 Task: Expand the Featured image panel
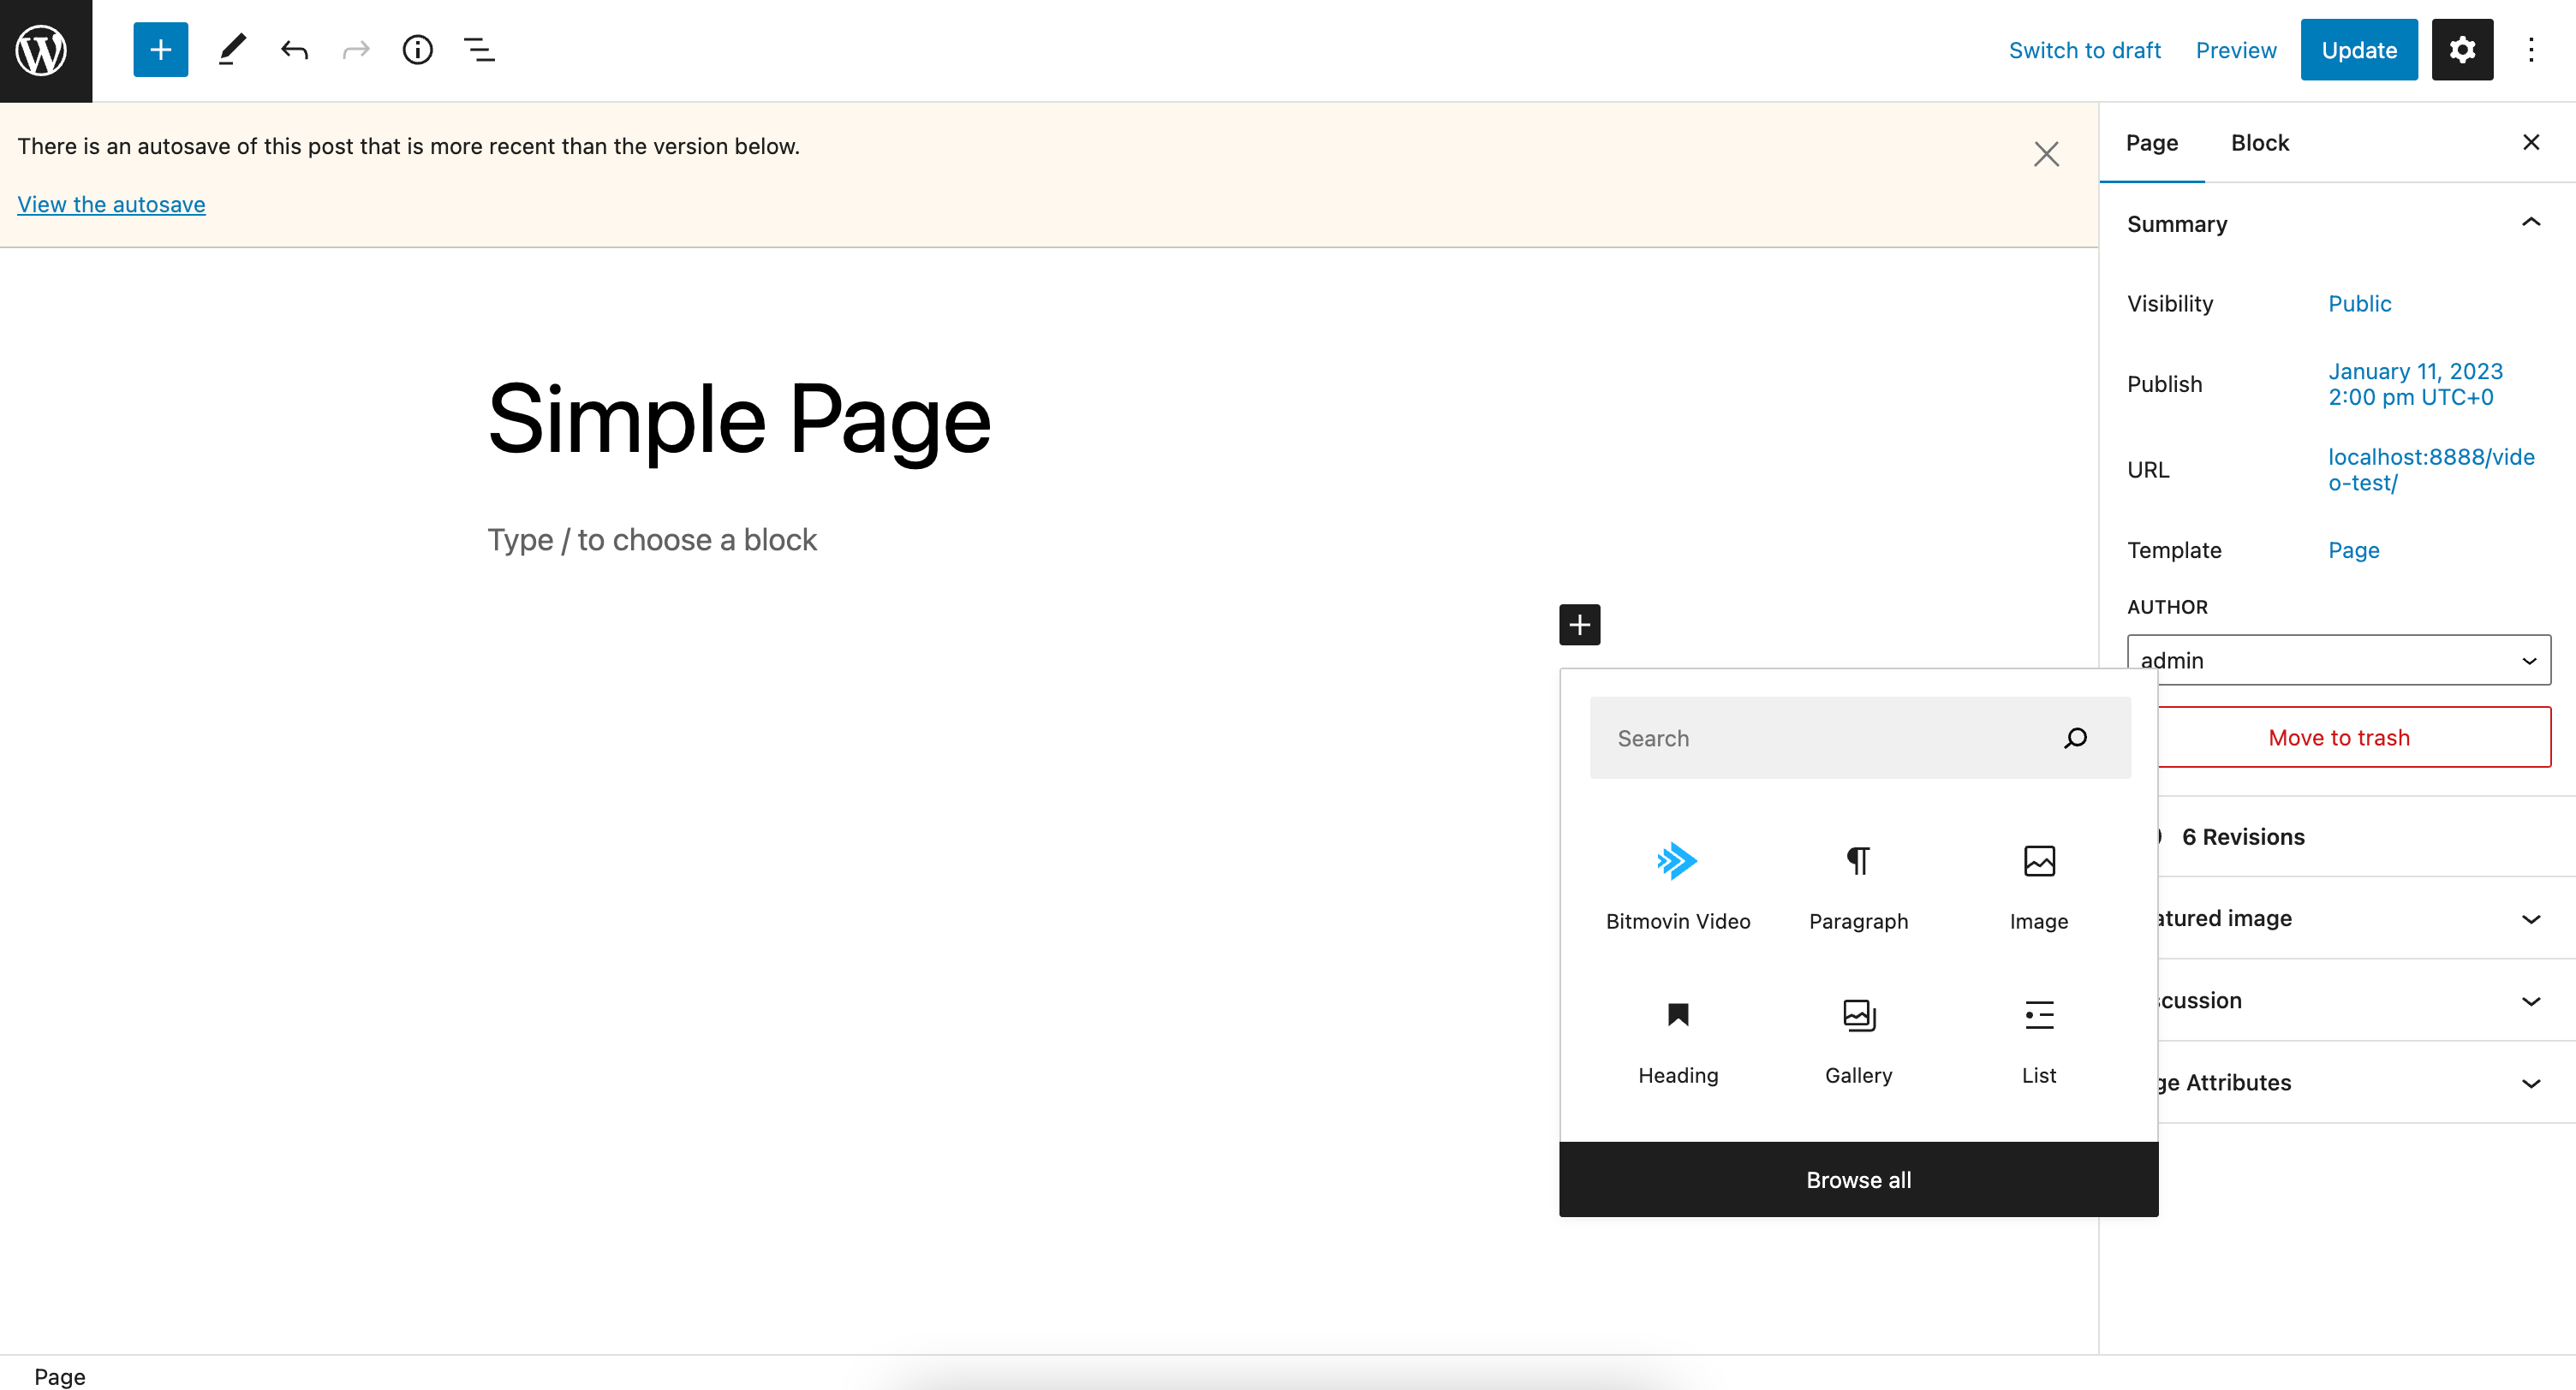pos(2530,918)
